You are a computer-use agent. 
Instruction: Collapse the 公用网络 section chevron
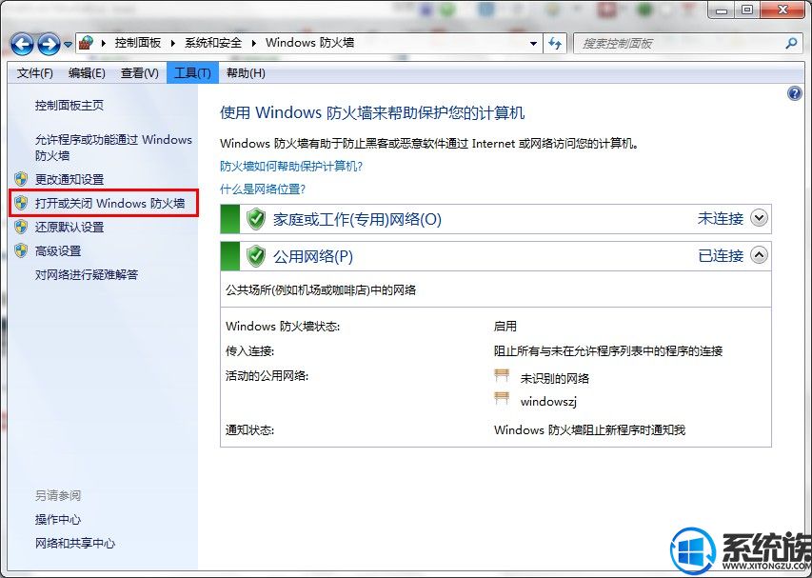[760, 255]
